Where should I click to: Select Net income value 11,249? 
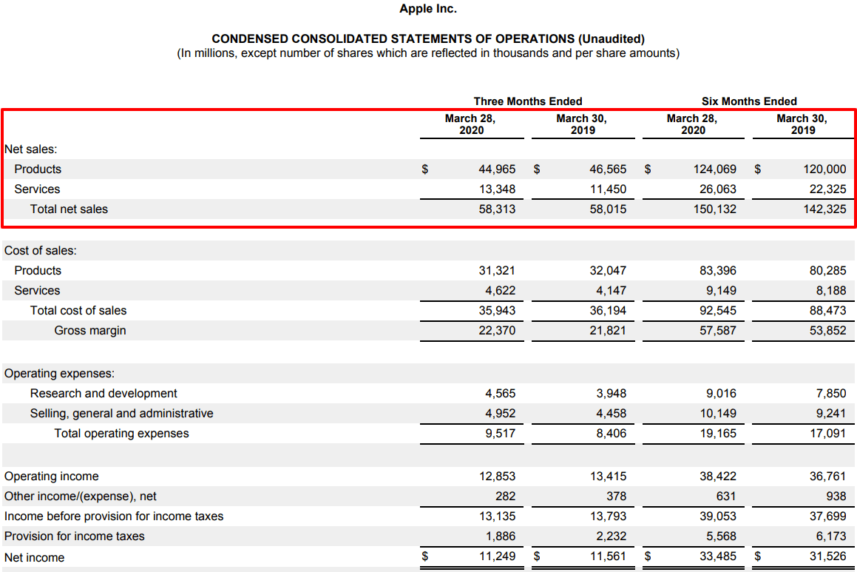click(497, 556)
